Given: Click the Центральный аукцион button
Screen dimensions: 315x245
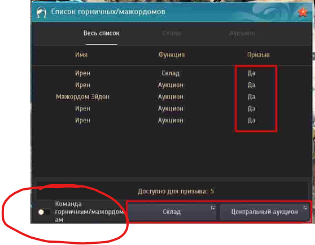Looking at the screenshot, I should (x=264, y=212).
